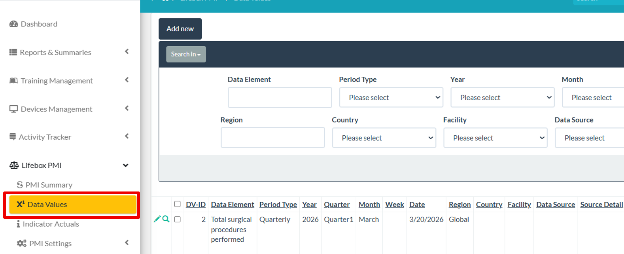This screenshot has width=624, height=254.
Task: Select Indicator Actuals menu item
Action: click(x=51, y=224)
